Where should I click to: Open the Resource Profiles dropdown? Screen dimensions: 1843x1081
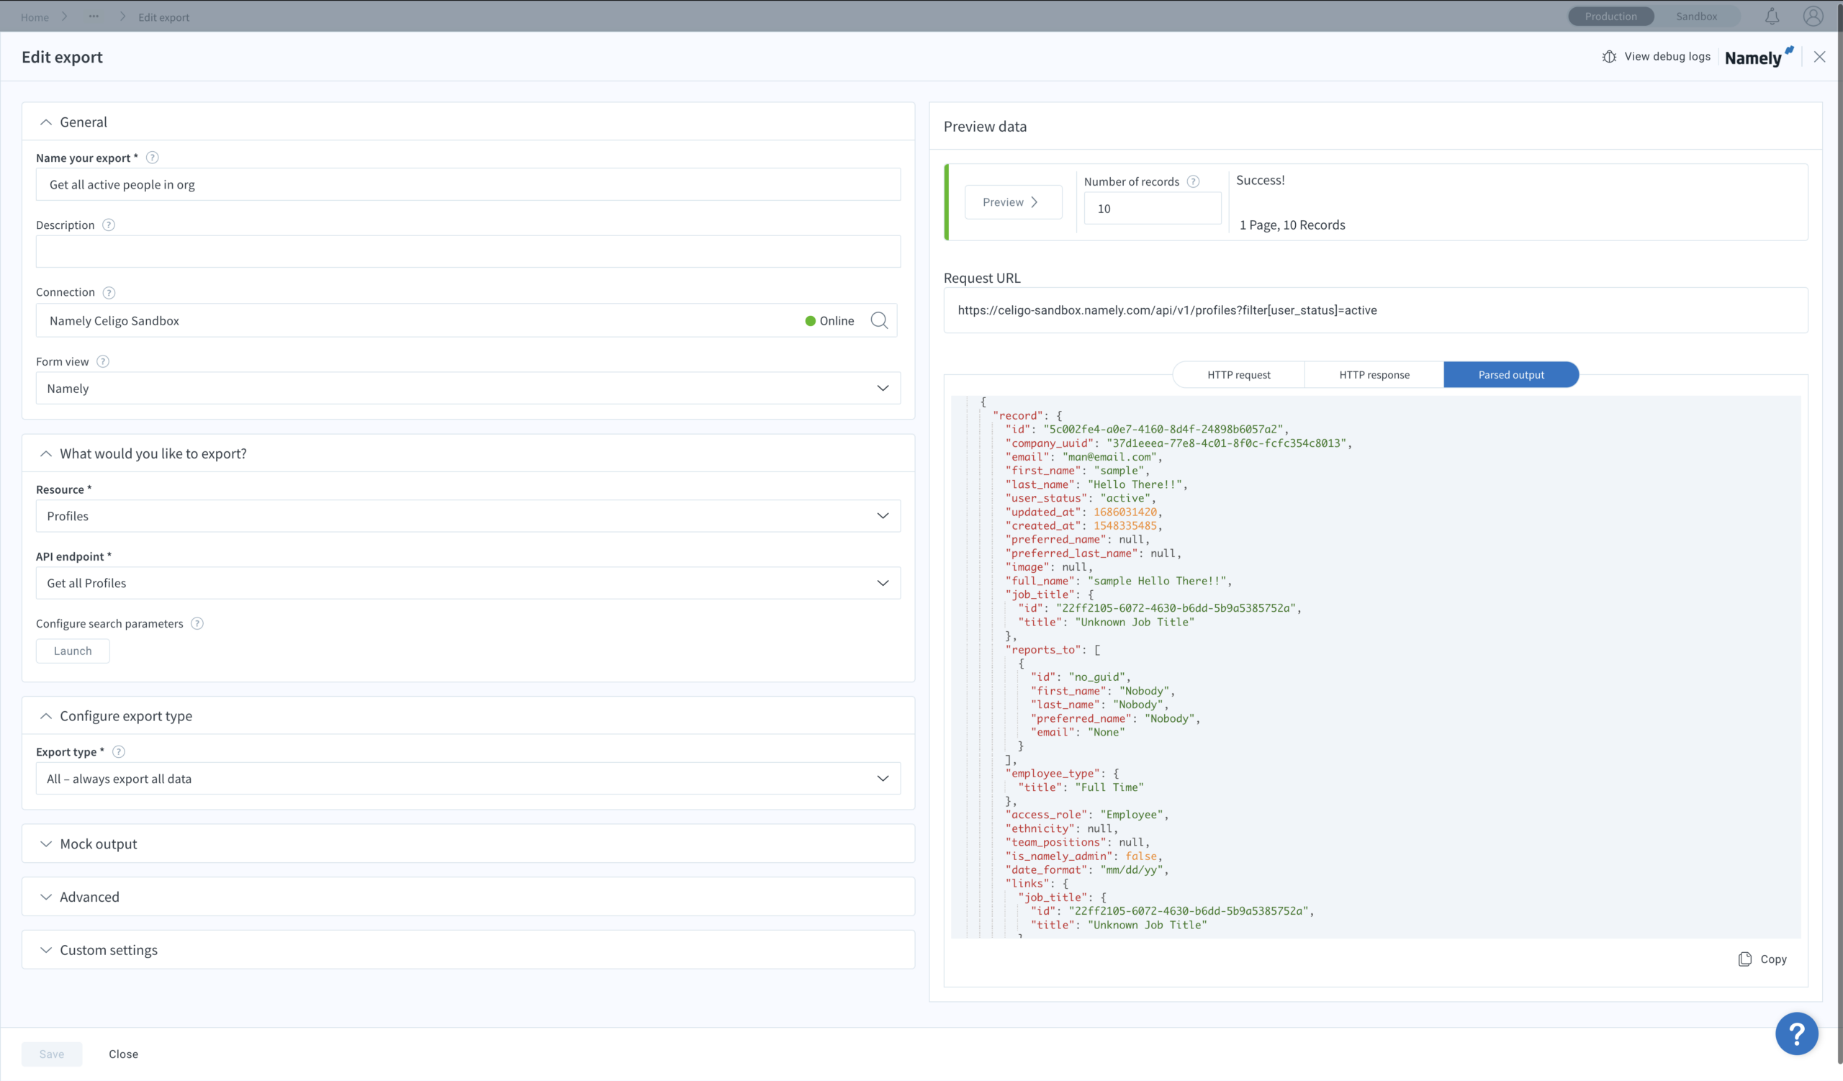(468, 516)
